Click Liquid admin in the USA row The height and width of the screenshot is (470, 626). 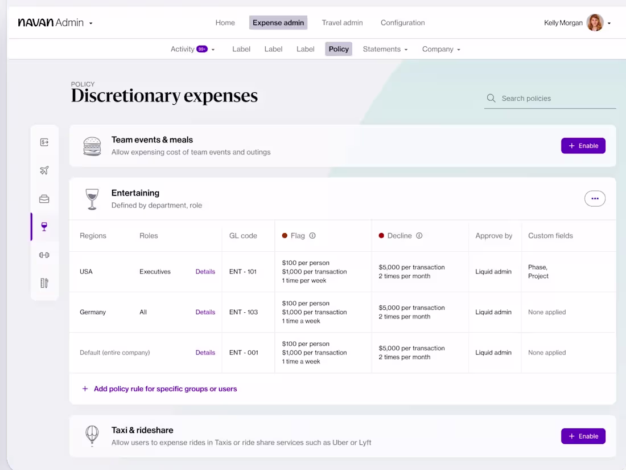(x=493, y=272)
